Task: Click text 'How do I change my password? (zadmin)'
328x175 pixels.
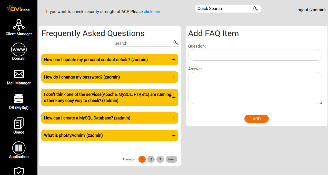Action: tap(82, 77)
